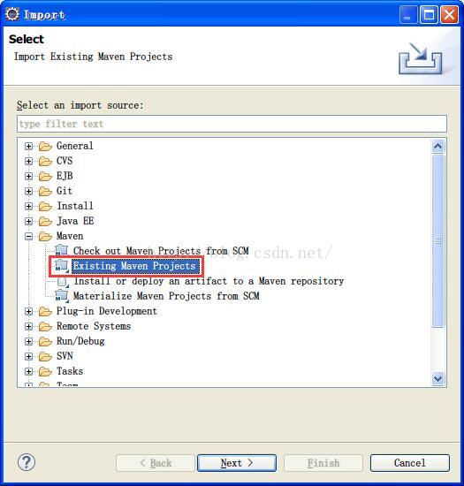The image size is (464, 486).
Task: Click the General folder icon
Action: (45, 146)
